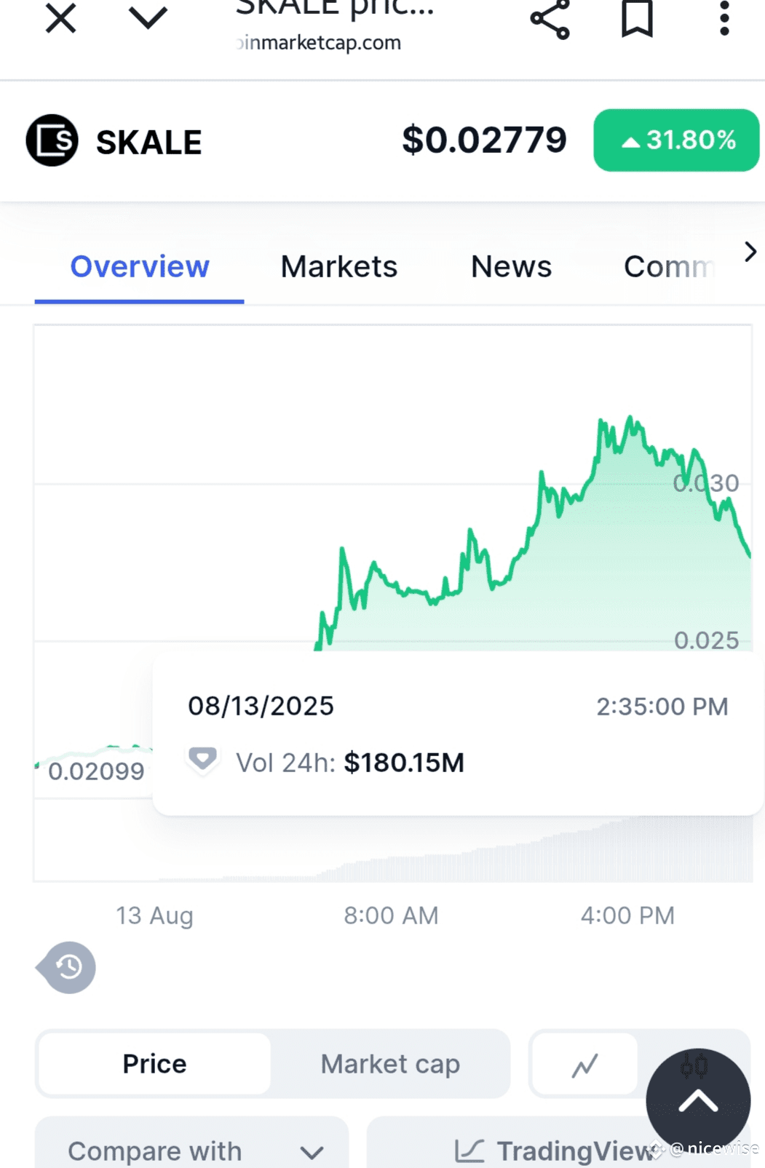Click the chart at the 4:00 PM marker

627,915
